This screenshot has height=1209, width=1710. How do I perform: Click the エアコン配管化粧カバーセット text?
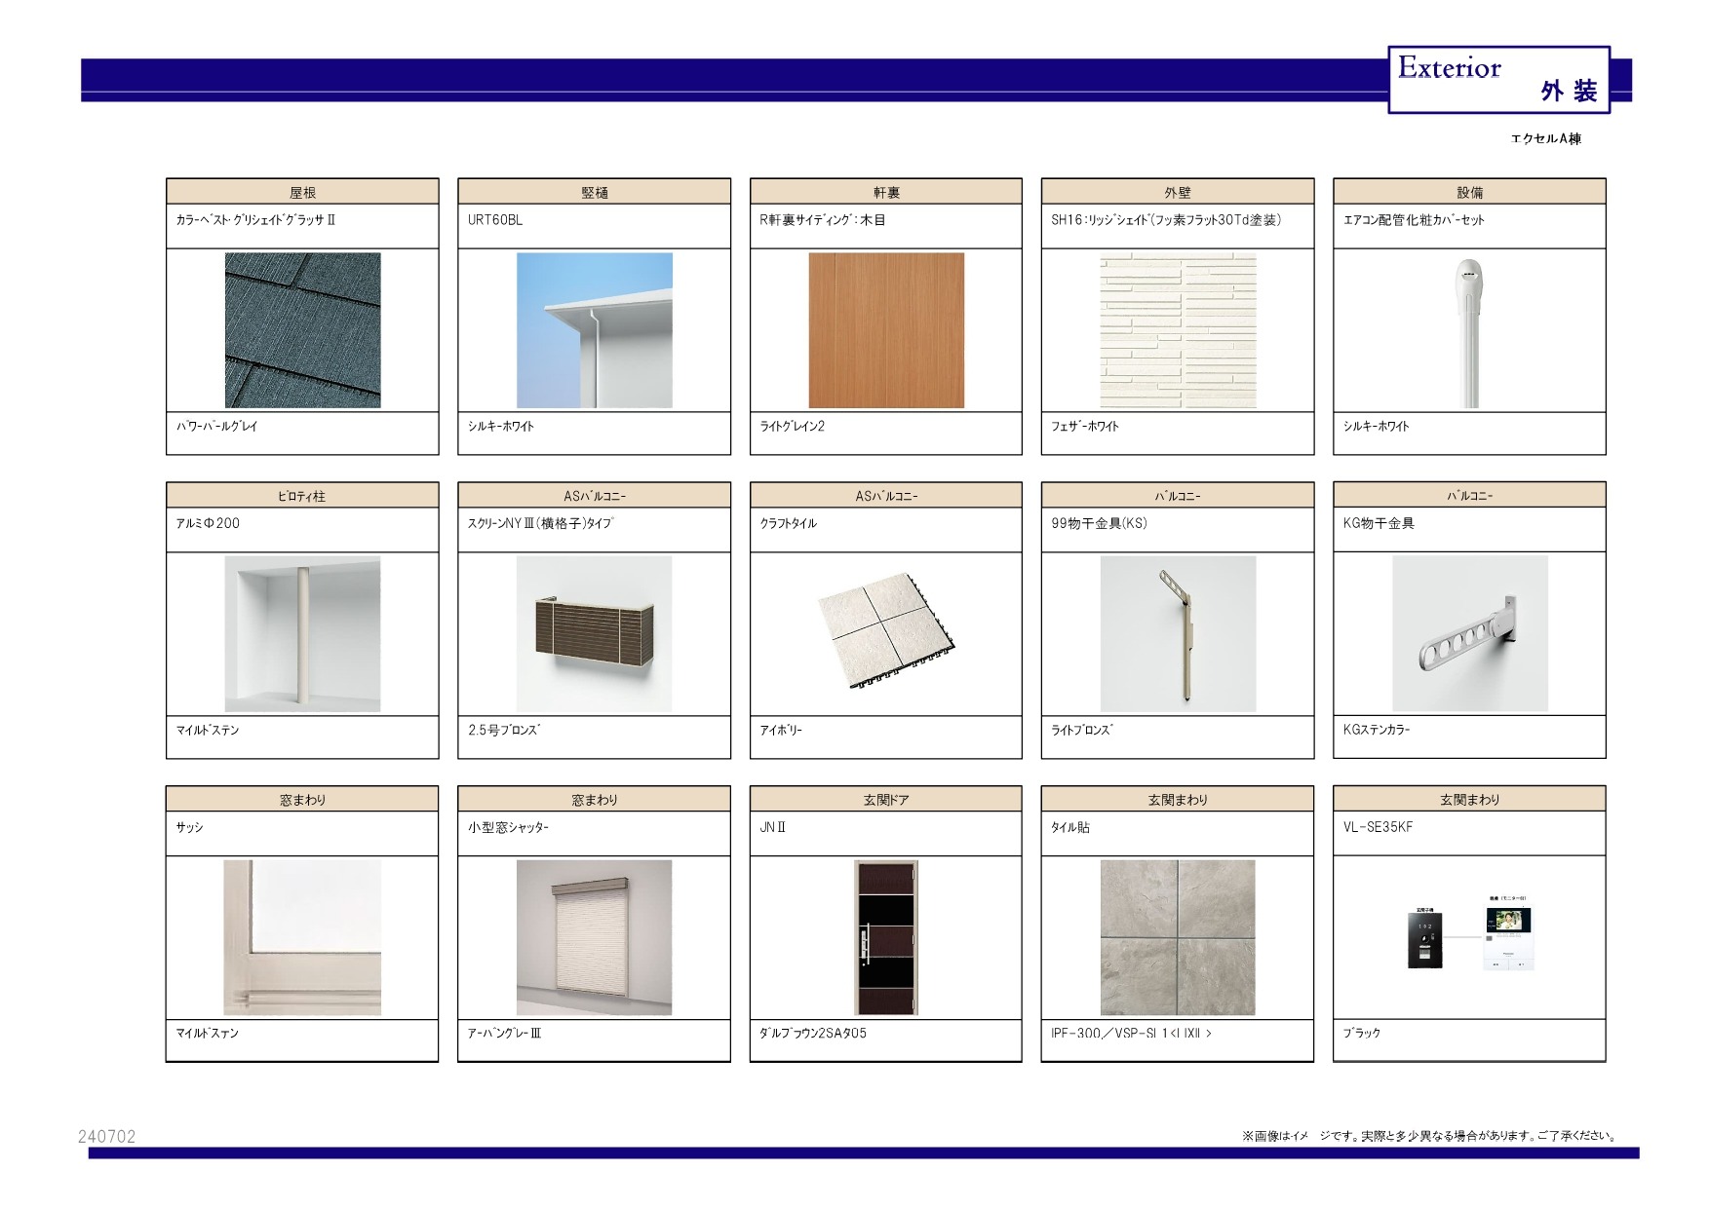tap(1414, 220)
